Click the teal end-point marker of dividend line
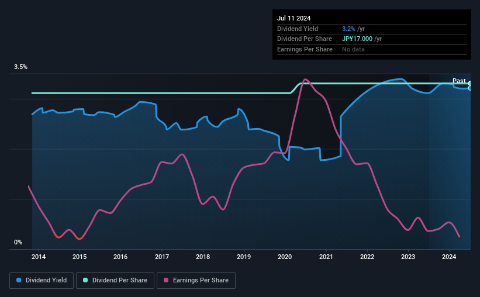This screenshot has height=297, width=480. (x=470, y=84)
